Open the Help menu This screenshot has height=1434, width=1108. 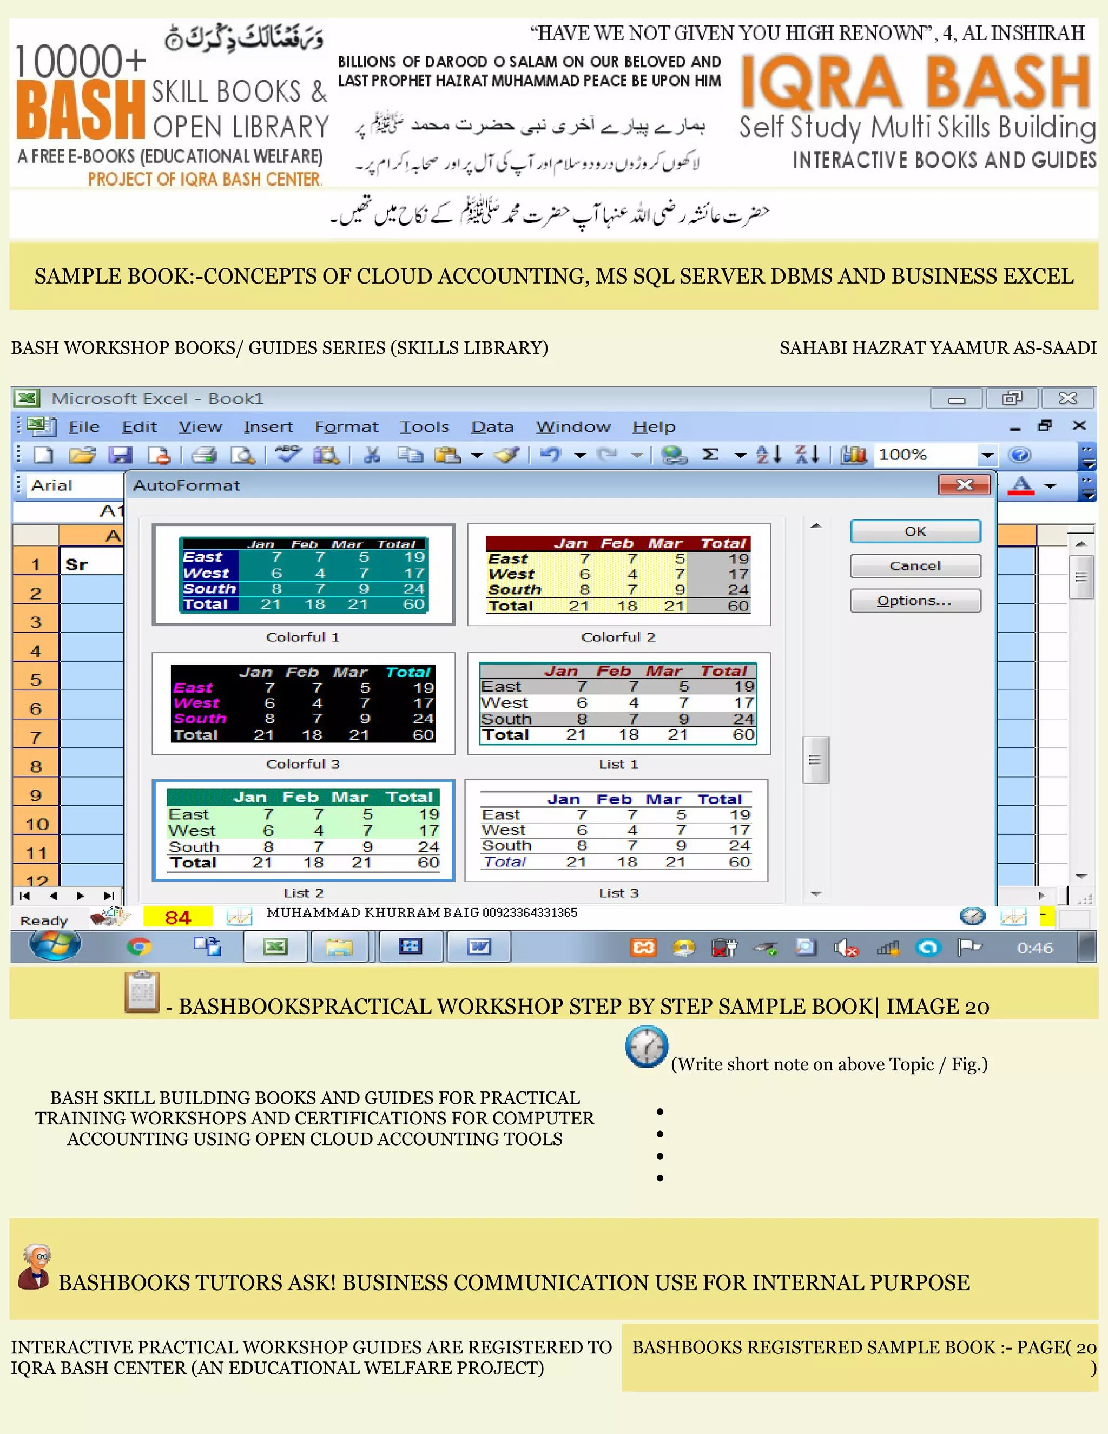(654, 427)
